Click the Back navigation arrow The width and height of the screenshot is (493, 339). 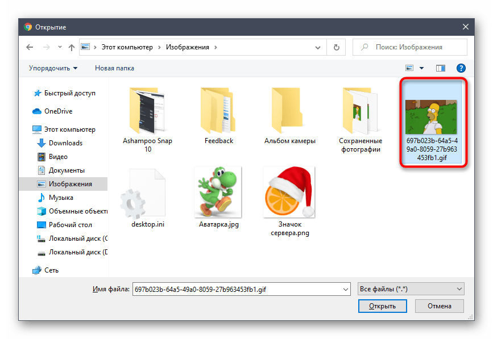(29, 47)
